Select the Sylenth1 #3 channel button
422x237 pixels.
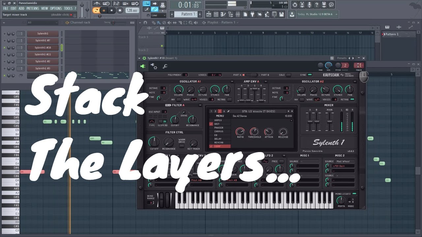click(43, 68)
